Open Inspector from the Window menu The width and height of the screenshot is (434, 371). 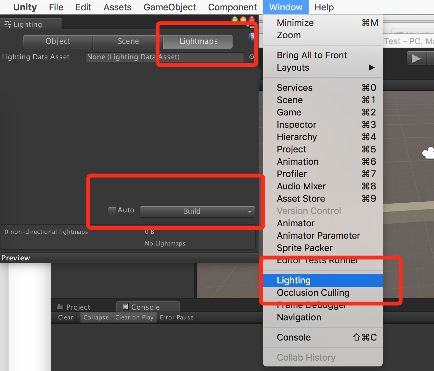(323, 125)
